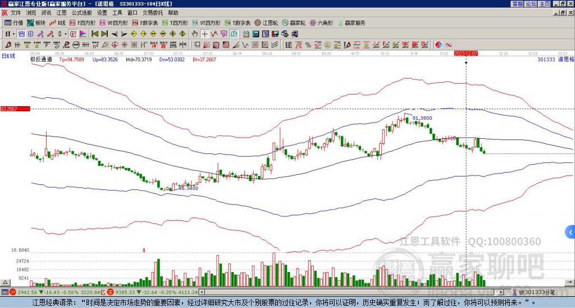Click the scrollbar left arrow
The height and width of the screenshot is (308, 575).
coord(202,292)
